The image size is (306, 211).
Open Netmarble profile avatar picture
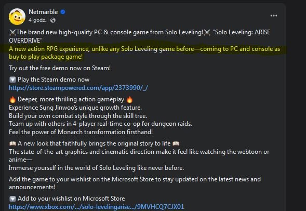pyautogui.click(x=17, y=17)
